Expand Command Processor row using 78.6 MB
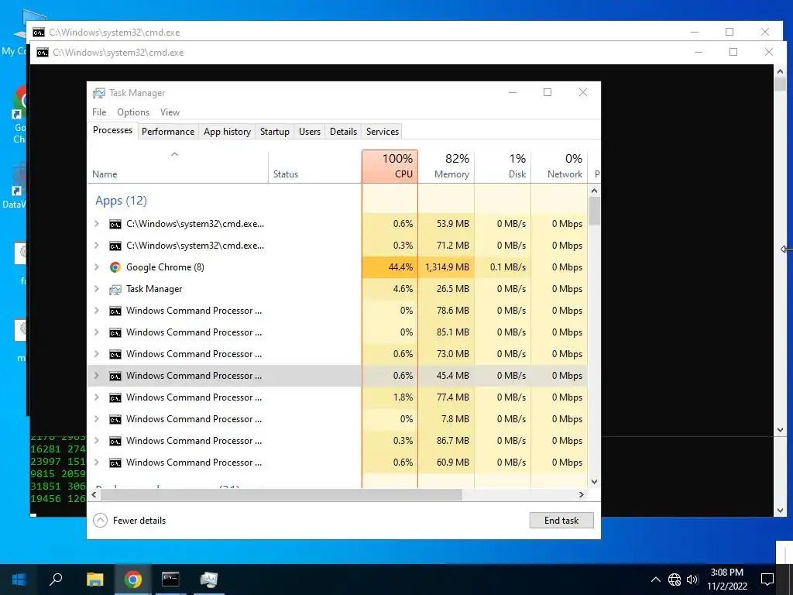 pos(97,311)
